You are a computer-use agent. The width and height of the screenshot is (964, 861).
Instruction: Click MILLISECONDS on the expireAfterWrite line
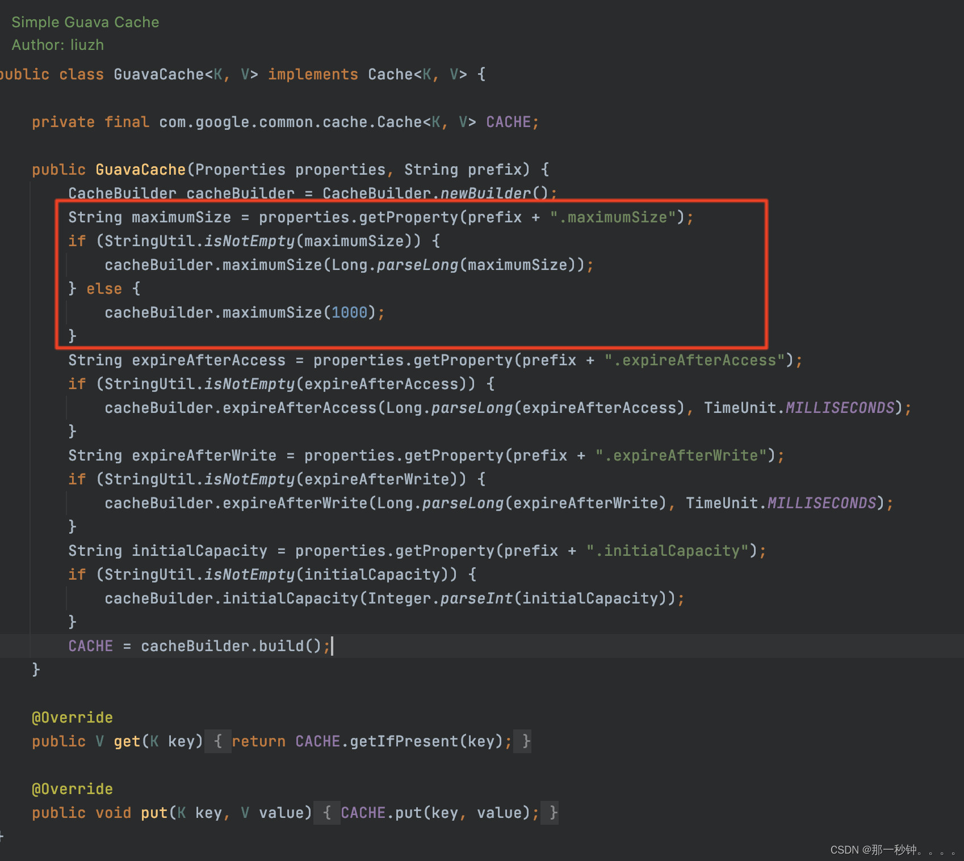(822, 503)
